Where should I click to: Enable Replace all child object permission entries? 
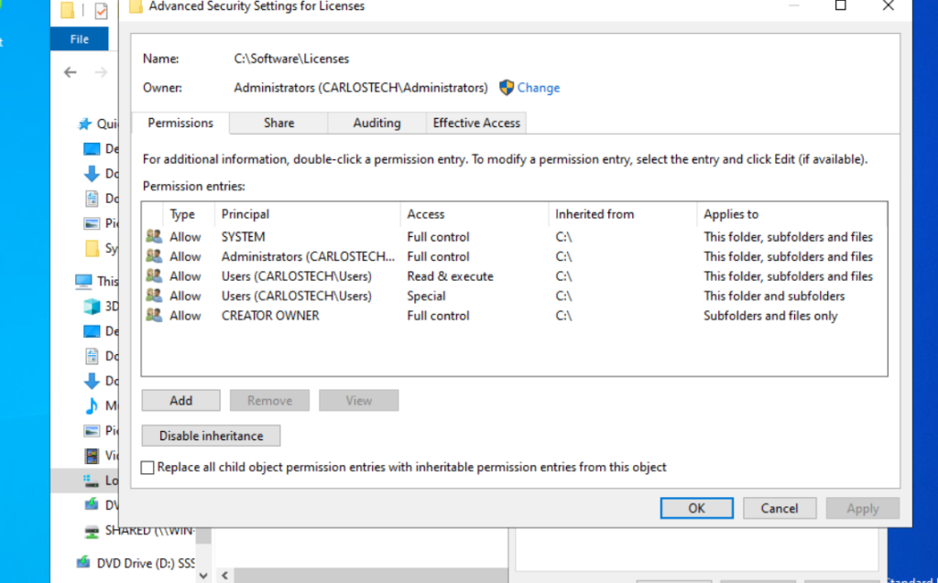click(148, 468)
